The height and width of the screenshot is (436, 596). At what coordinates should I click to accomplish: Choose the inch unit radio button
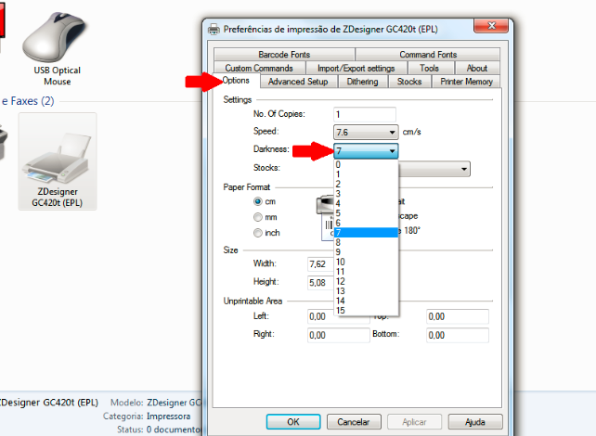tap(258, 233)
